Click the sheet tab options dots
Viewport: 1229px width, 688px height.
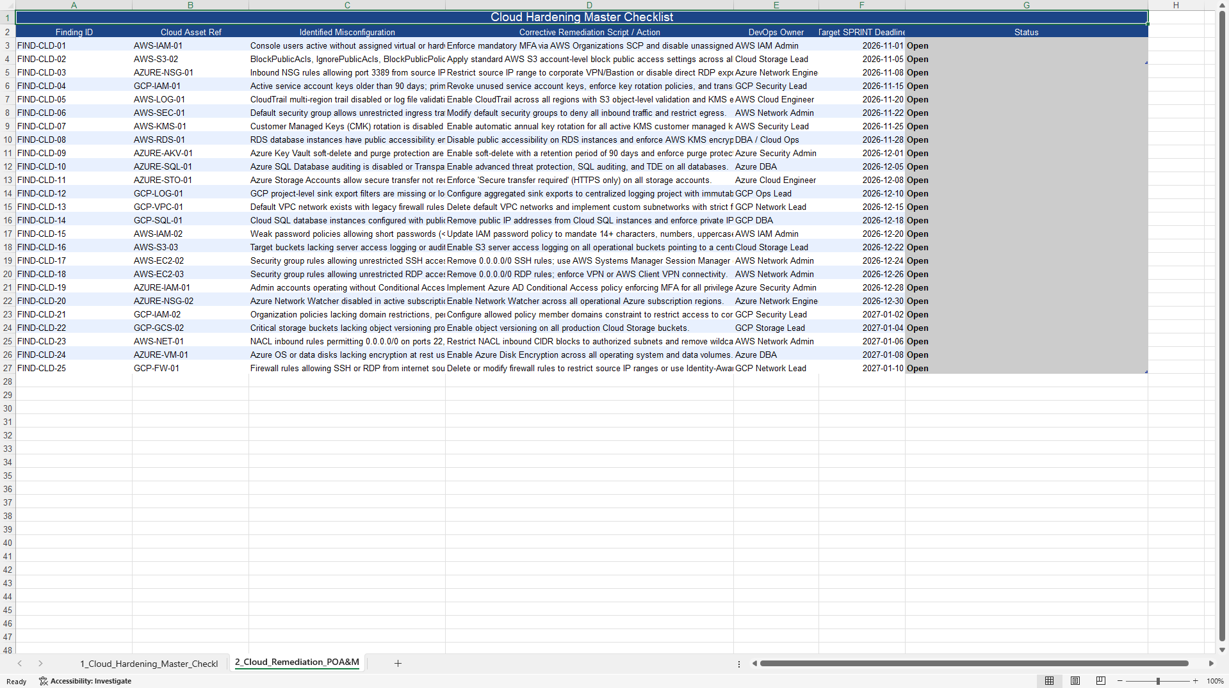[x=739, y=664]
